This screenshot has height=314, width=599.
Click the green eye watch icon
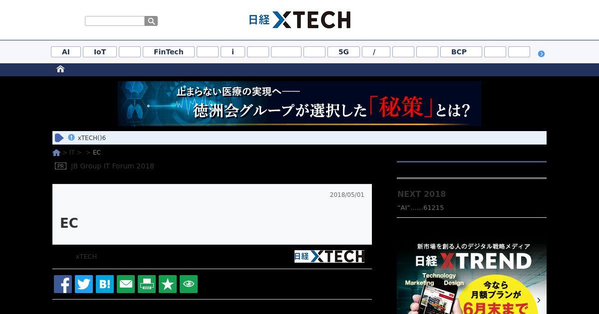click(x=189, y=284)
